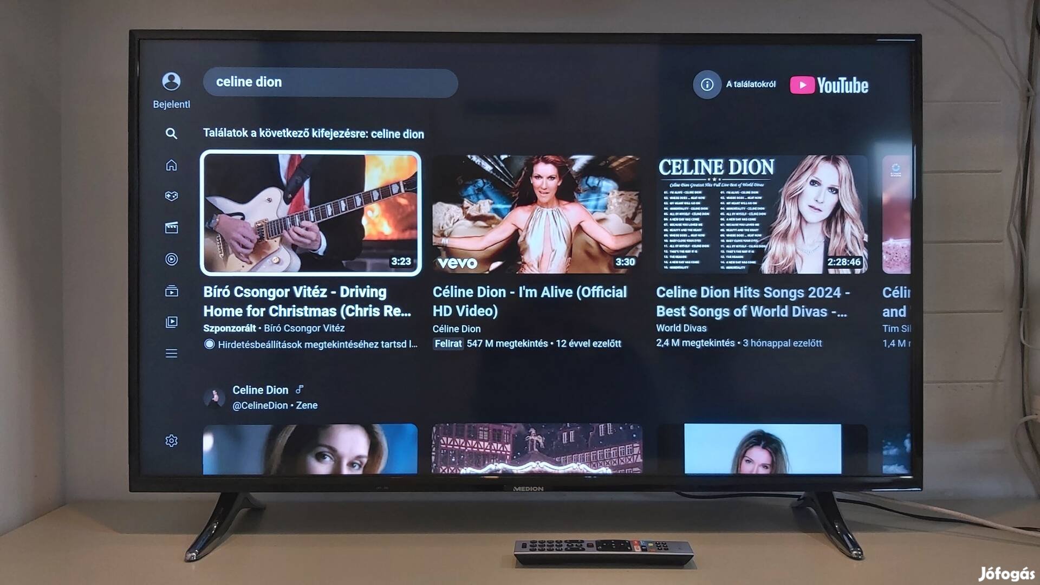Image resolution: width=1040 pixels, height=585 pixels.
Task: Toggle the sidebar collapse chevron
Action: coord(172,352)
